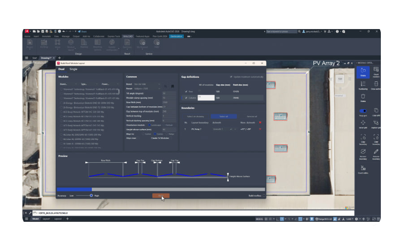401x245 pixels.
Task: Click the build progress bar
Action: click(161, 190)
